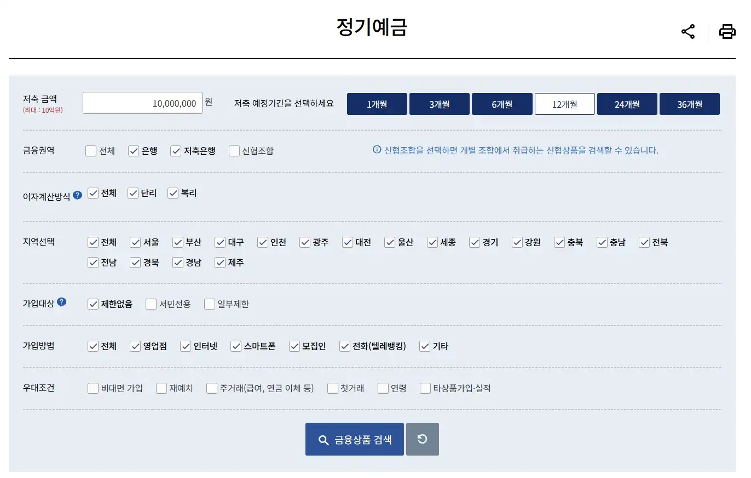
Task: Uncheck 세종 region checkbox
Action: [432, 242]
